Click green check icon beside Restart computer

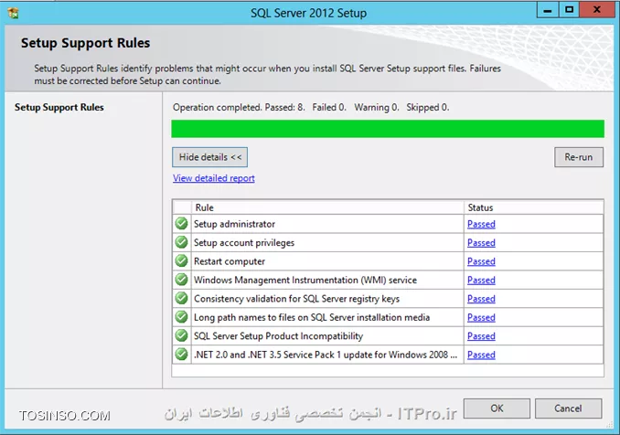(181, 260)
